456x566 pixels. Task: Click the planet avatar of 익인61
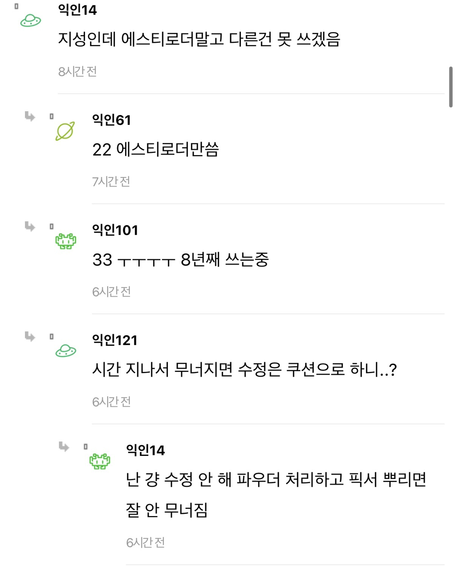[x=65, y=131]
